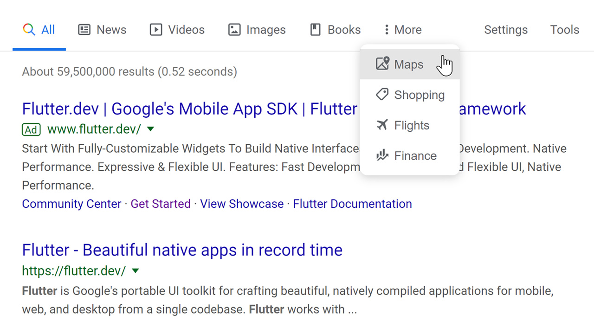Click the green Ad badge
594x334 pixels.
[x=31, y=130]
